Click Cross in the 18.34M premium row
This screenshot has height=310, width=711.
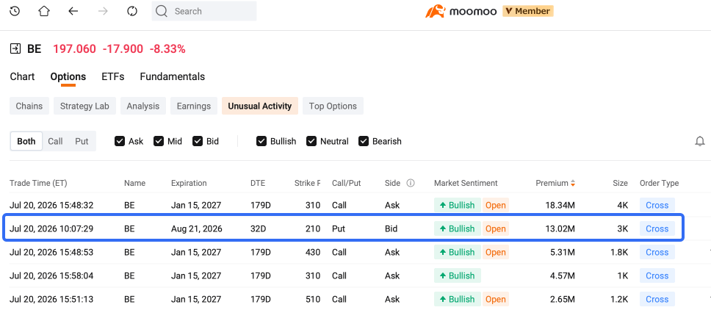pyautogui.click(x=657, y=205)
